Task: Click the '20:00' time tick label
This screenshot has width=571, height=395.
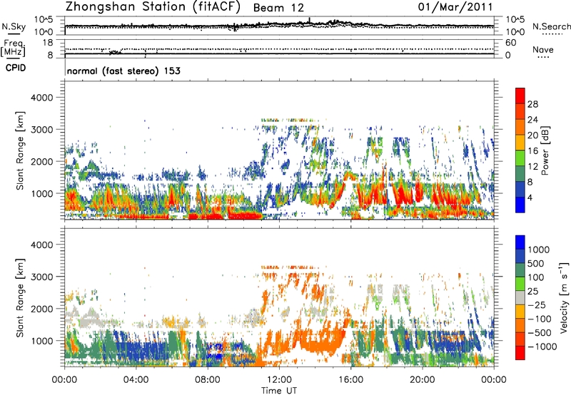Action: (x=422, y=380)
